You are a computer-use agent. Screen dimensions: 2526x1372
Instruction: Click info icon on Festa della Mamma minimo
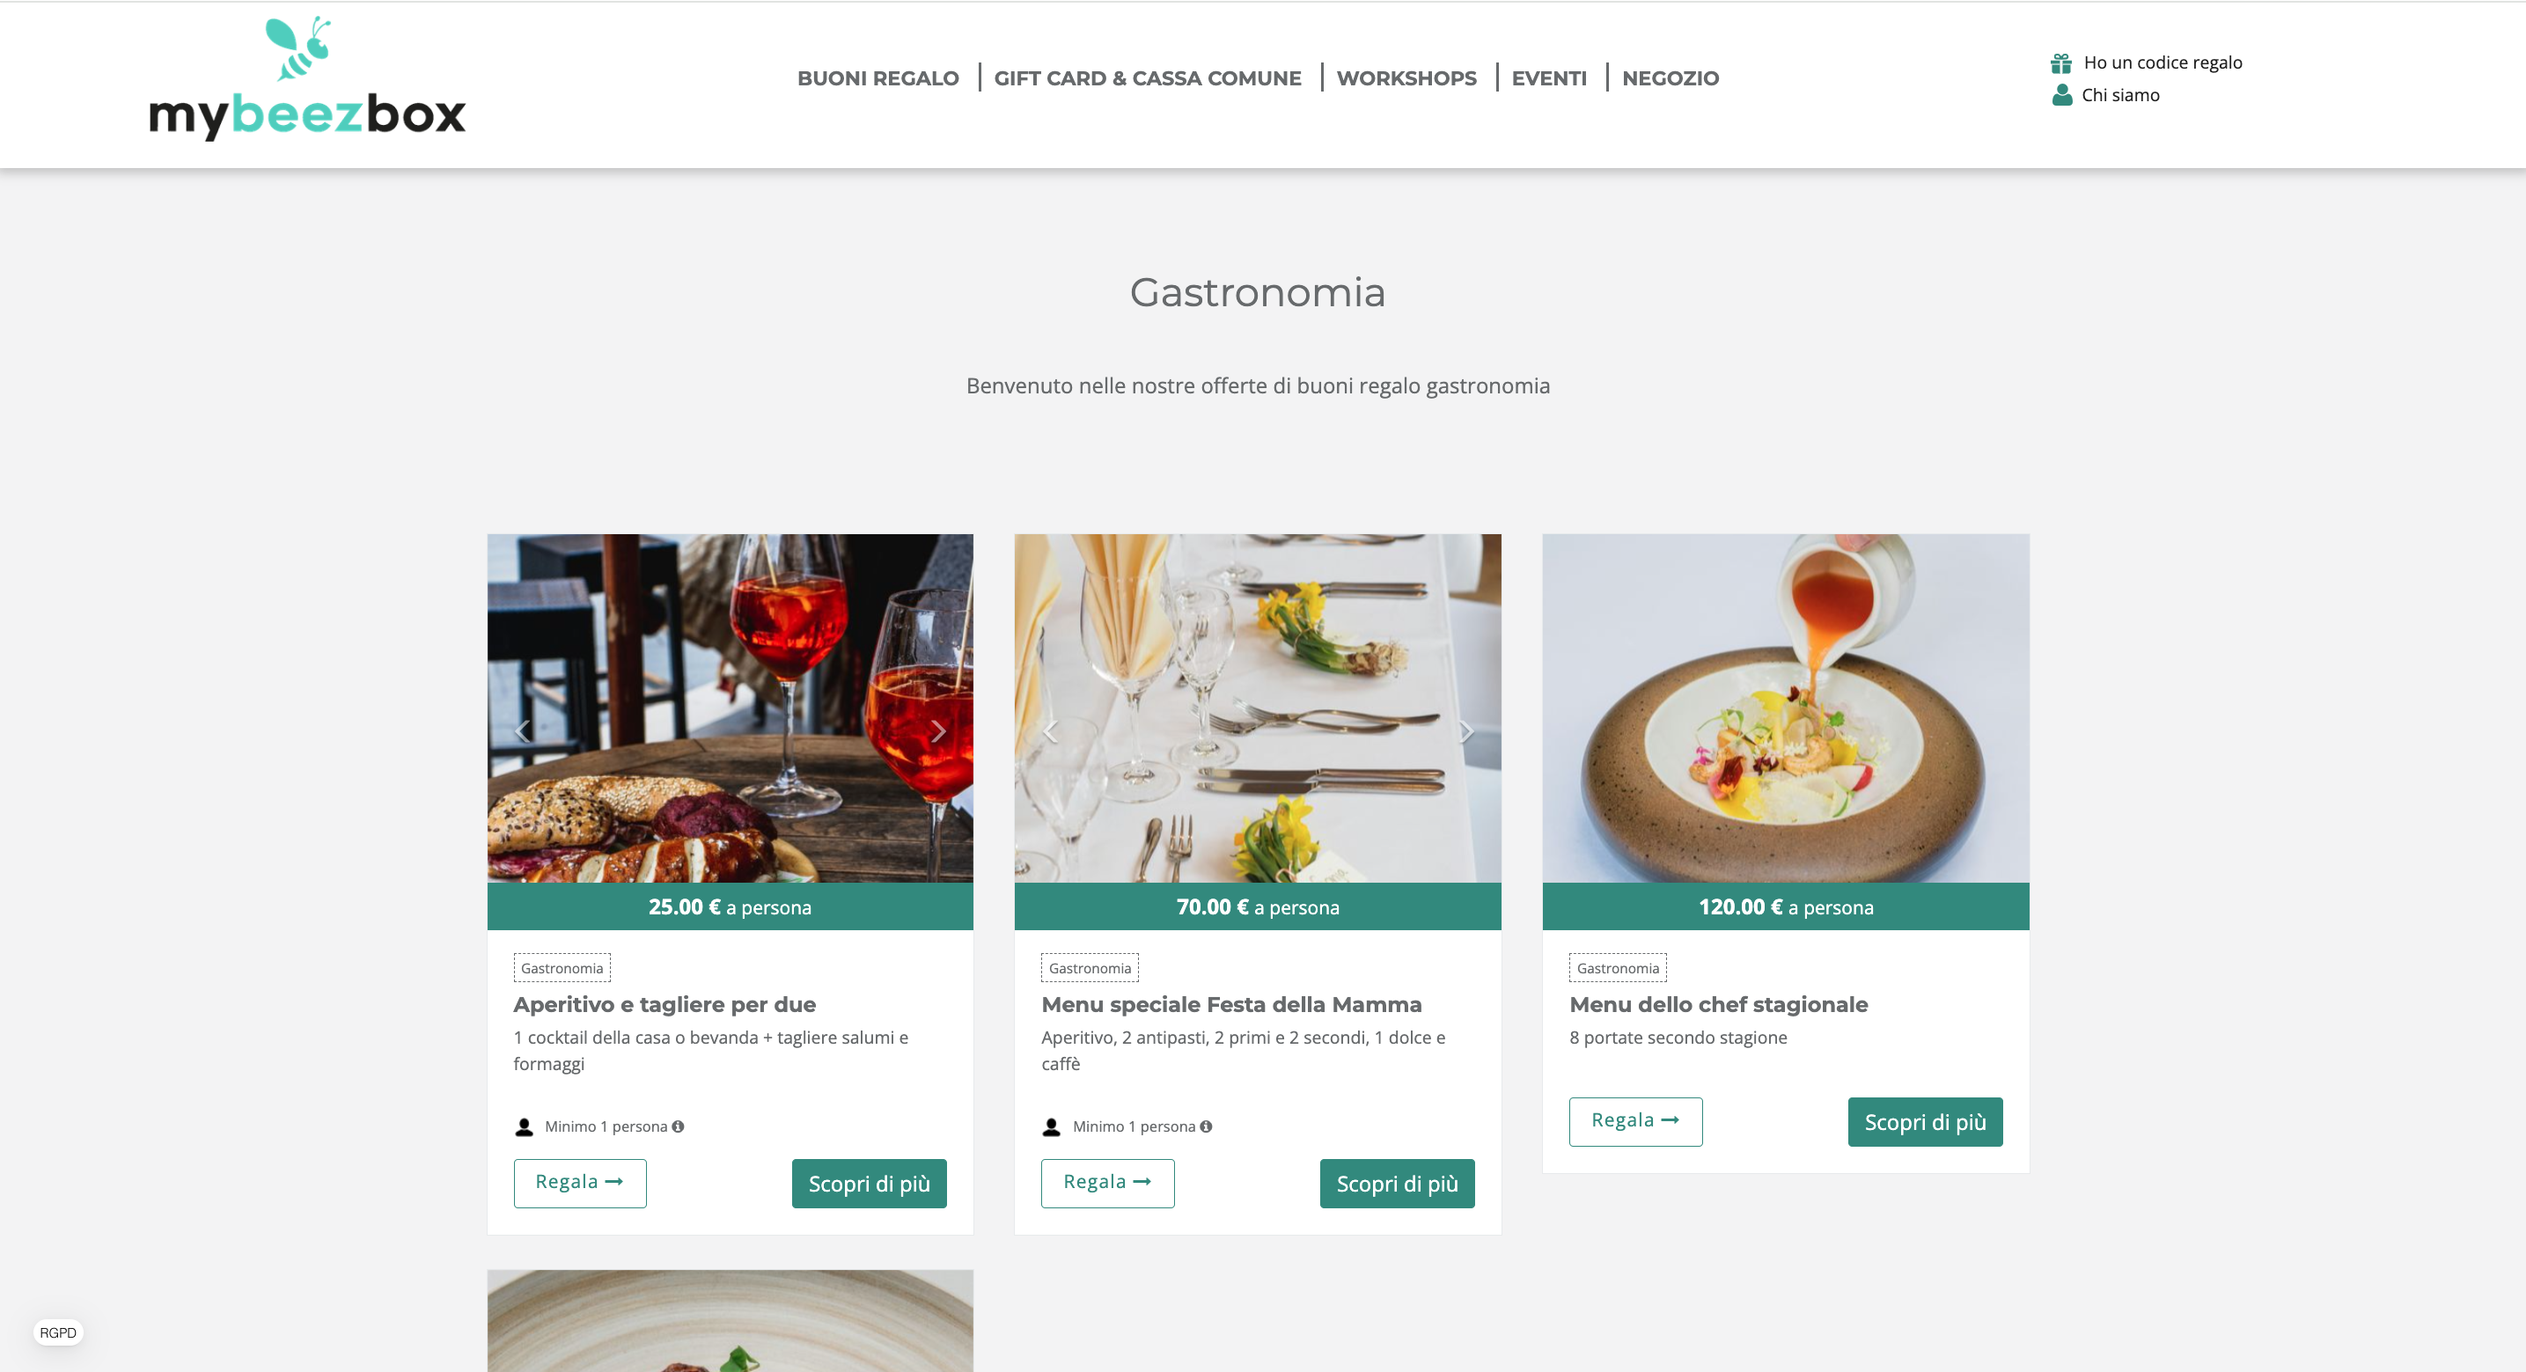(x=1206, y=1126)
